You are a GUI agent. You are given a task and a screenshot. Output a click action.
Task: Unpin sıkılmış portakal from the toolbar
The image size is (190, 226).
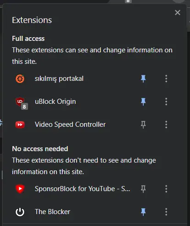pyautogui.click(x=143, y=79)
